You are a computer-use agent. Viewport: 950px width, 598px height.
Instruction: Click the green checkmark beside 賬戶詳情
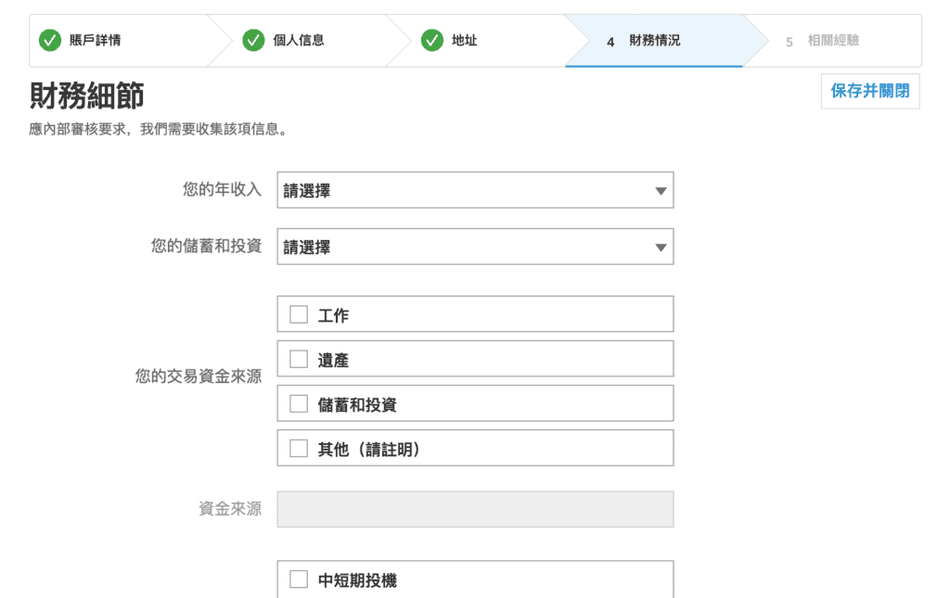click(50, 41)
